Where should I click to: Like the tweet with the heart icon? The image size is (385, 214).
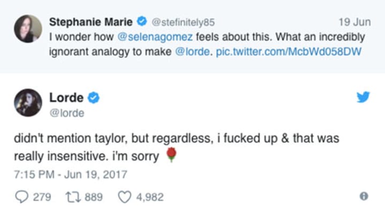tap(124, 196)
